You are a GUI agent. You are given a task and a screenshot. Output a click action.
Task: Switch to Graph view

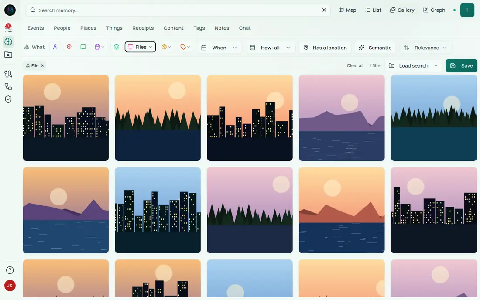pyautogui.click(x=434, y=10)
